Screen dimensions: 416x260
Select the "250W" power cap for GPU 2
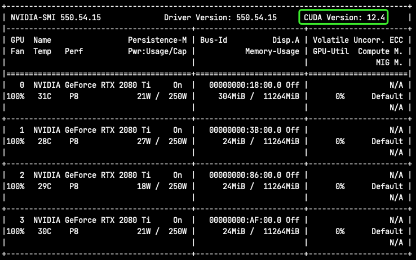coord(178,186)
